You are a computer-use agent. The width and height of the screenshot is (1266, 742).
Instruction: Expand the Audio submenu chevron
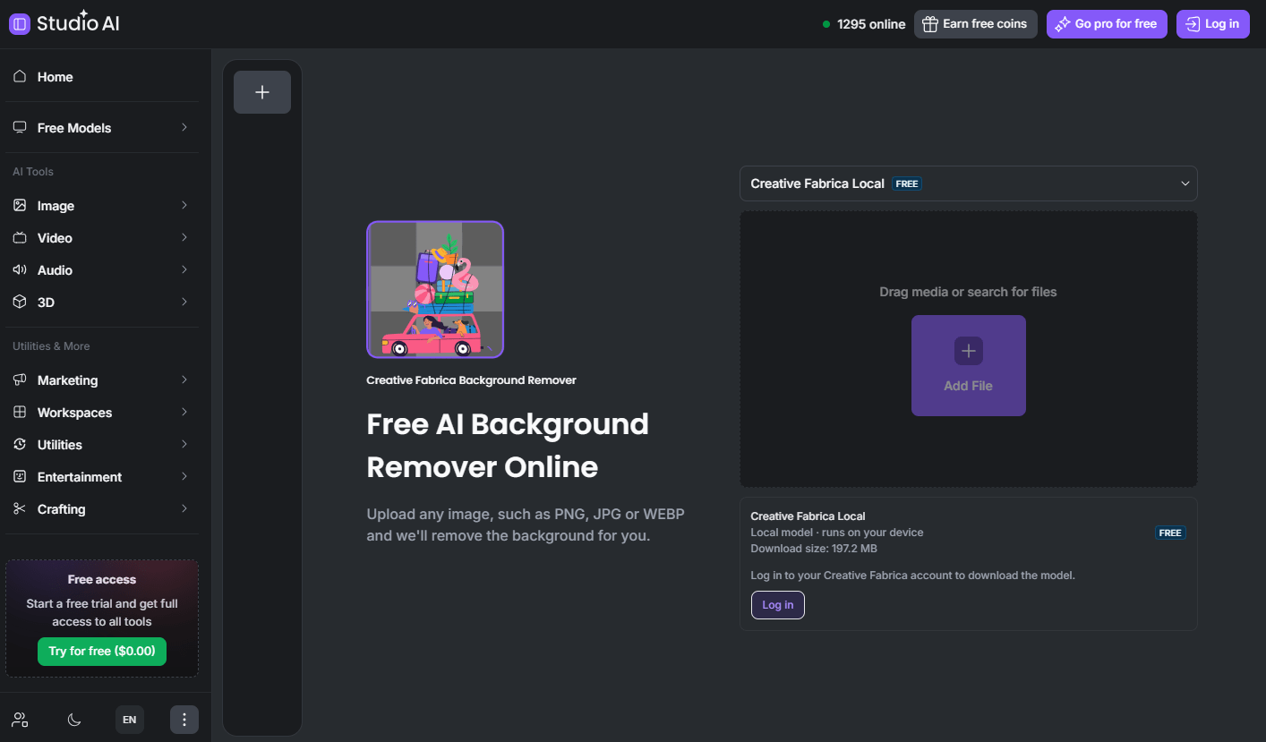coord(184,270)
